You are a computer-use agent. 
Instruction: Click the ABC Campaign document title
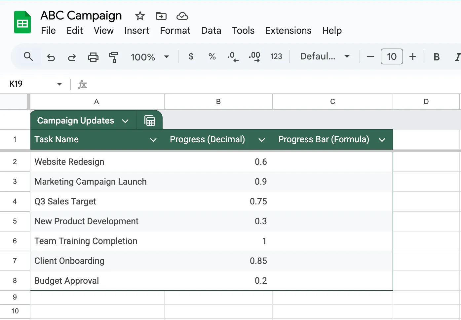[x=81, y=16]
